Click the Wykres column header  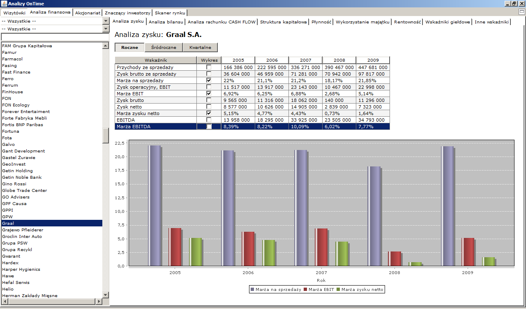point(209,60)
